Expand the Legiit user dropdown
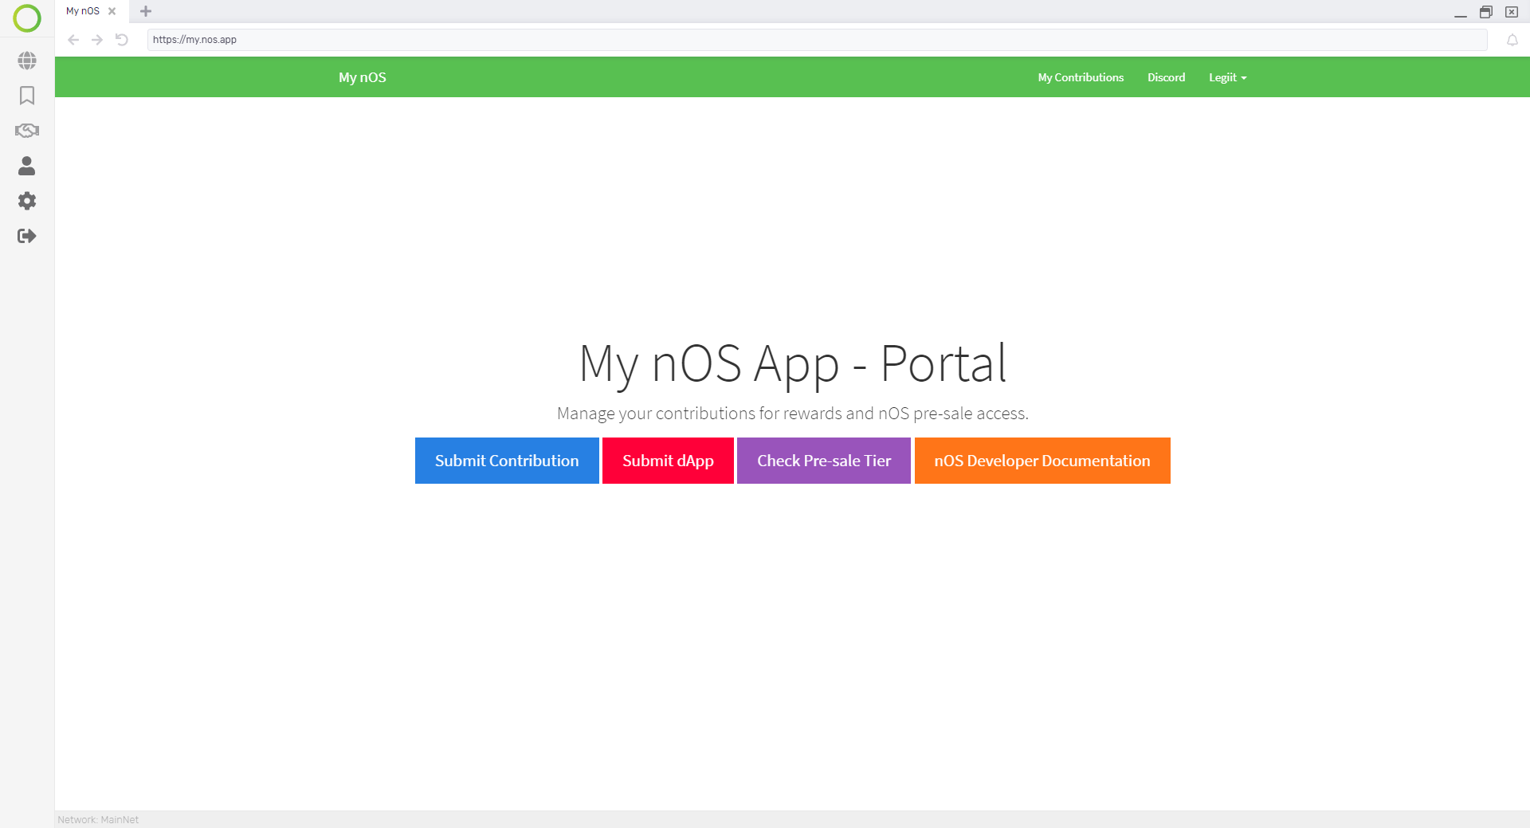This screenshot has width=1530, height=828. [1227, 77]
